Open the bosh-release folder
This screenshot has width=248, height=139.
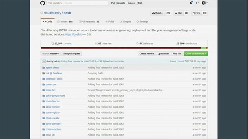point(53,118)
